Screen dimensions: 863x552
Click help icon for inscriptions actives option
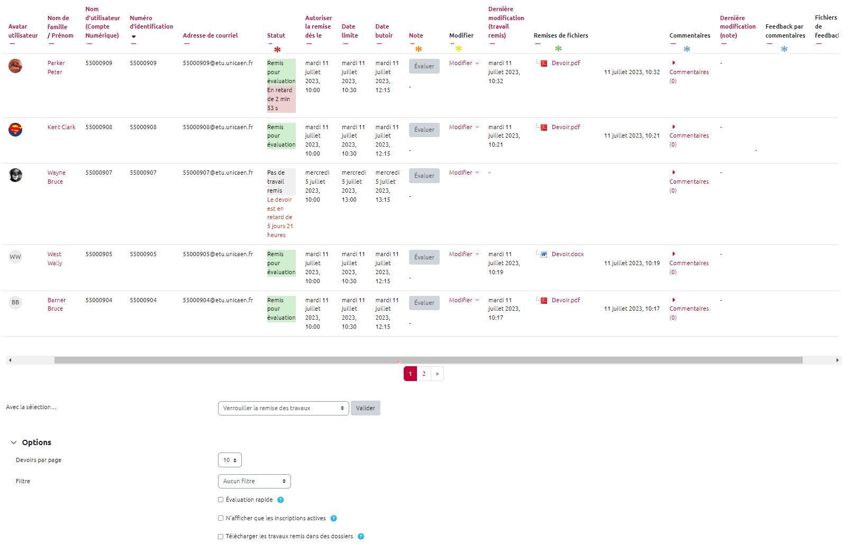(x=333, y=519)
